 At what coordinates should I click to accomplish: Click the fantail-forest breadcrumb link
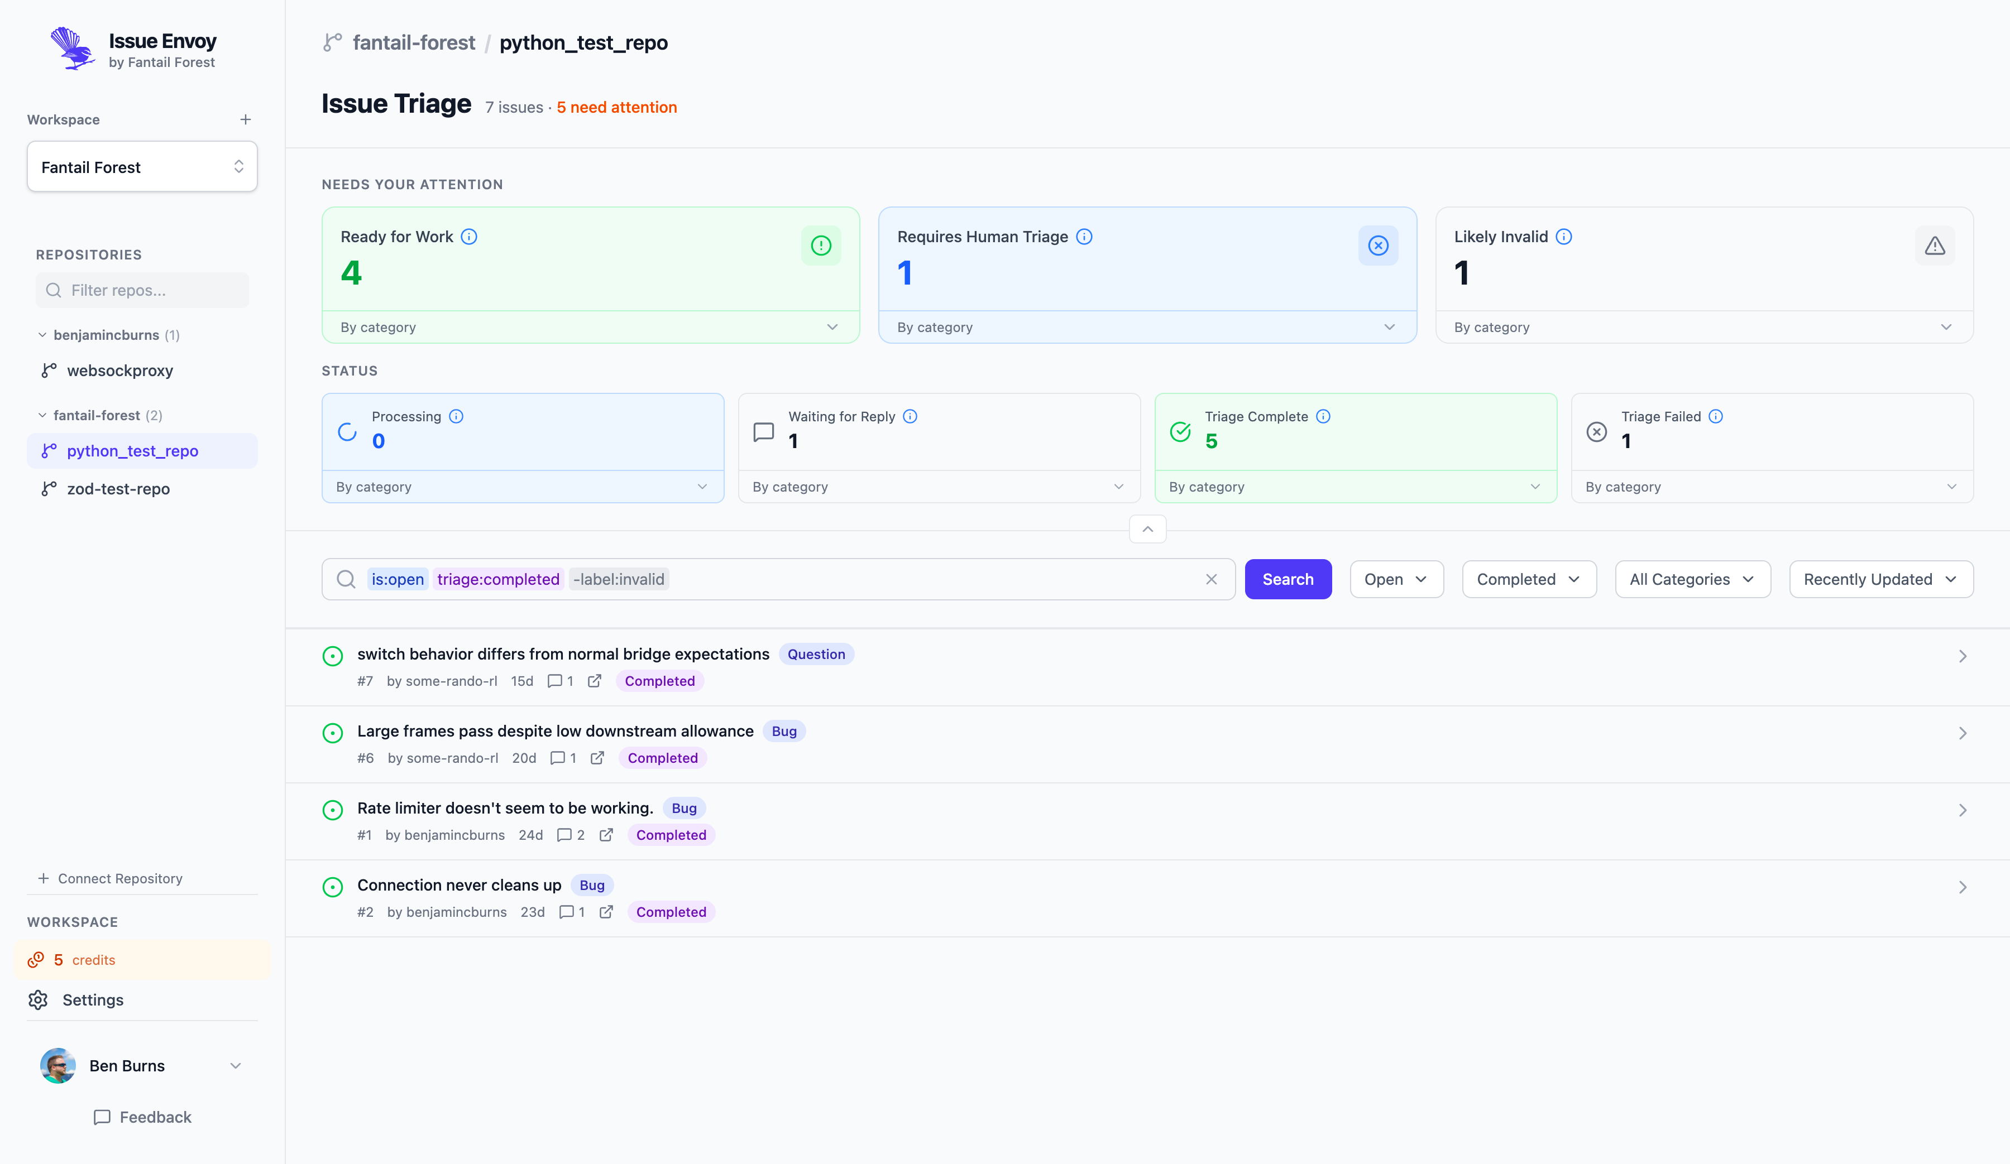[x=413, y=42]
